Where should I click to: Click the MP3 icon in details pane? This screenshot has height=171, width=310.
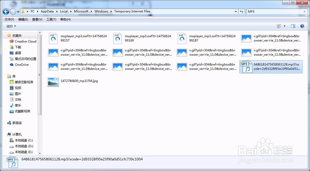coord(12,163)
